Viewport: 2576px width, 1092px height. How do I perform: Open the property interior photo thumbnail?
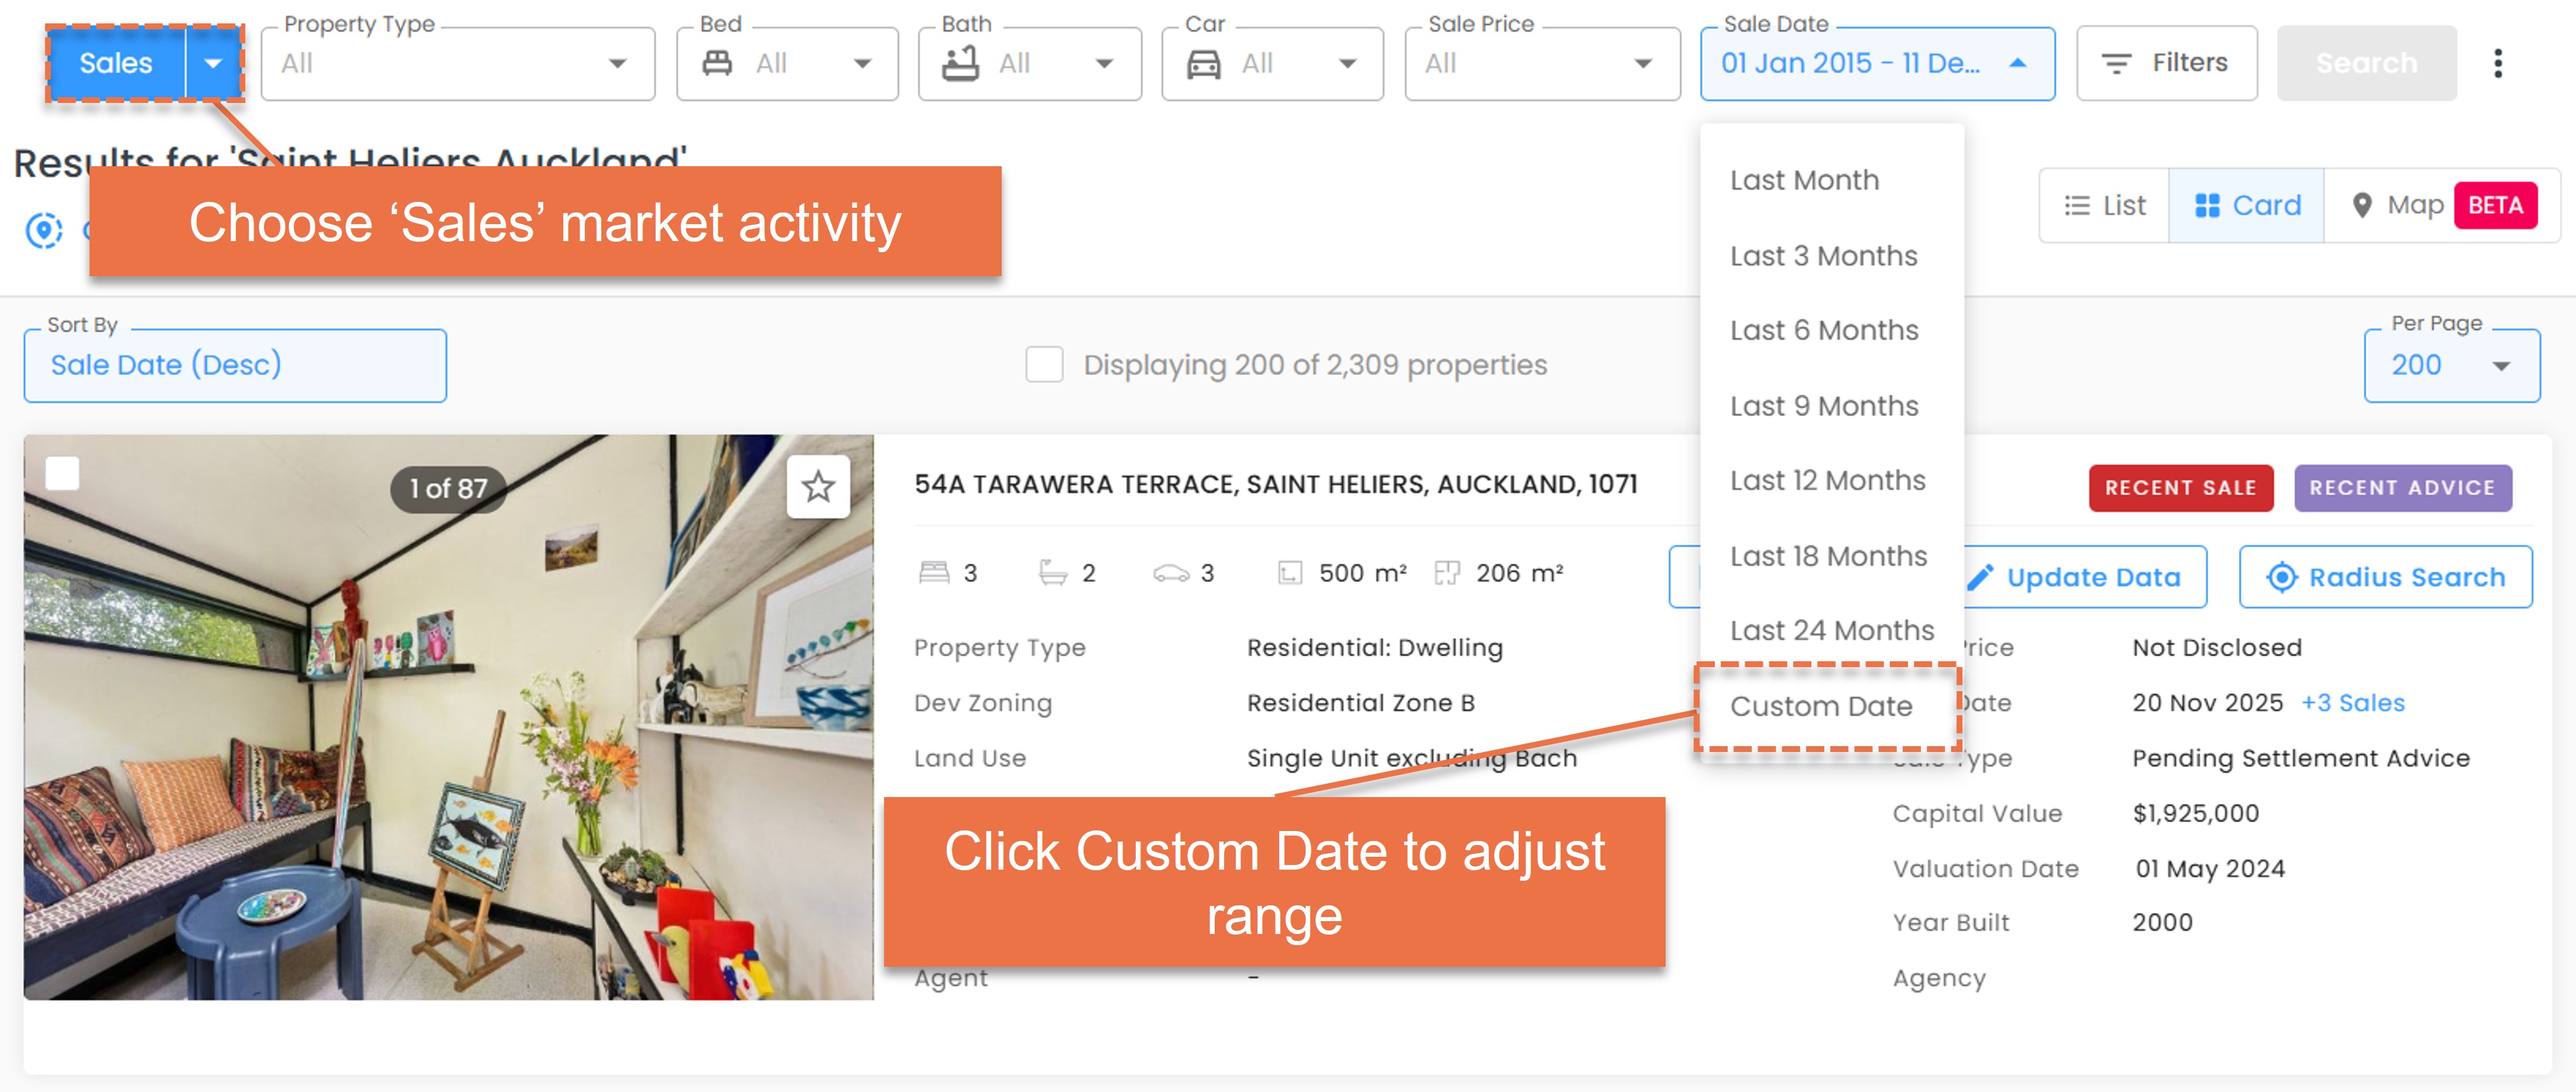point(448,717)
